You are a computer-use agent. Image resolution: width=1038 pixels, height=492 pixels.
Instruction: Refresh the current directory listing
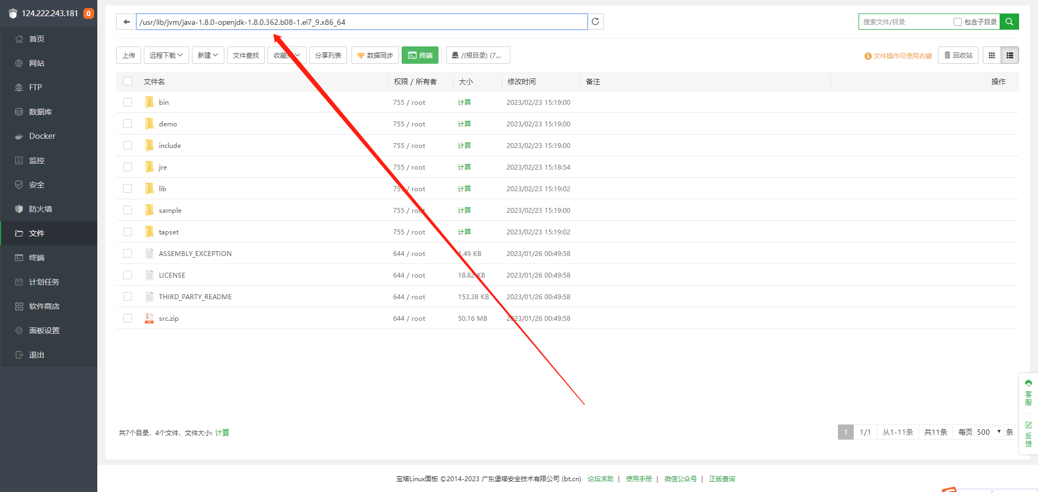point(595,22)
